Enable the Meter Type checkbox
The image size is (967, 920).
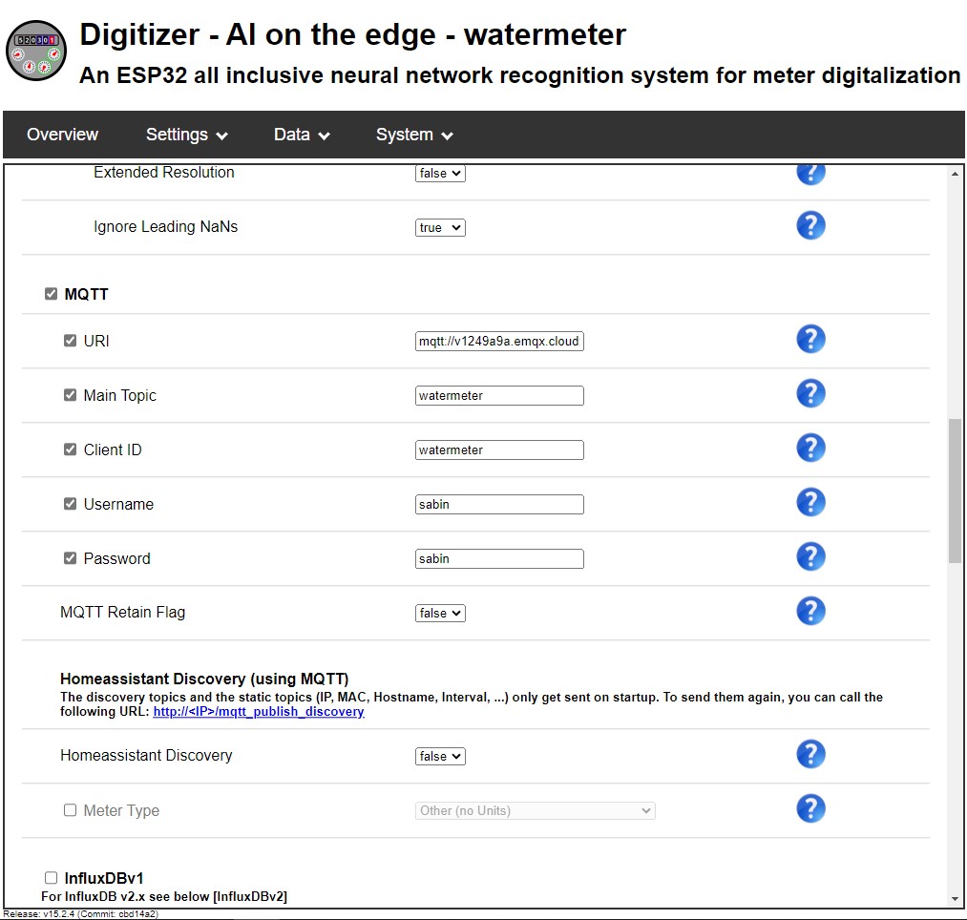tap(70, 810)
